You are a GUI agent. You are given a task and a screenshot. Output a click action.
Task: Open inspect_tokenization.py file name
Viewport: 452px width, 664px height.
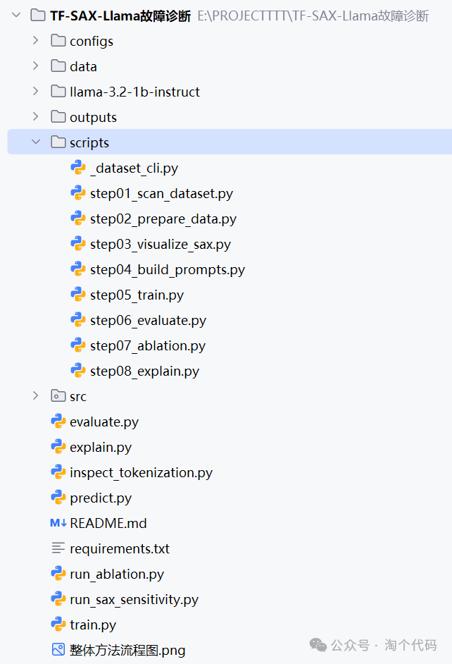point(142,473)
